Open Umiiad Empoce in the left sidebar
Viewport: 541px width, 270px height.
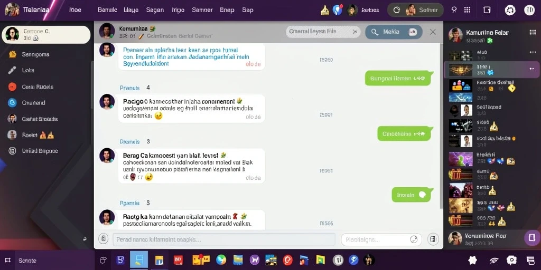[x=40, y=151]
